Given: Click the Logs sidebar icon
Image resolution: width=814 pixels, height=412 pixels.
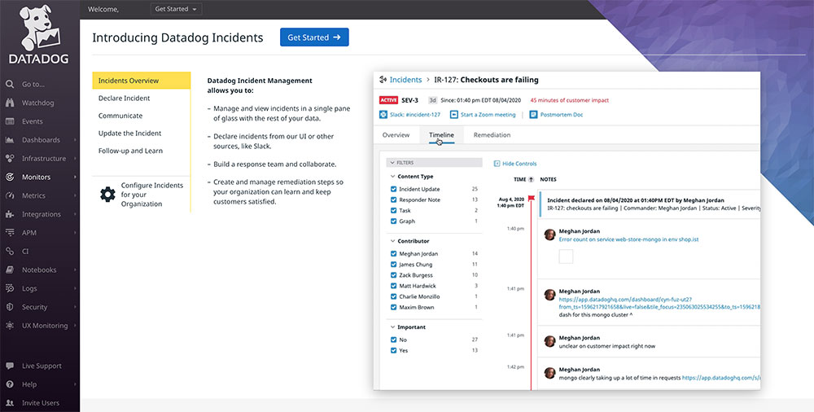Looking at the screenshot, I should coord(9,288).
